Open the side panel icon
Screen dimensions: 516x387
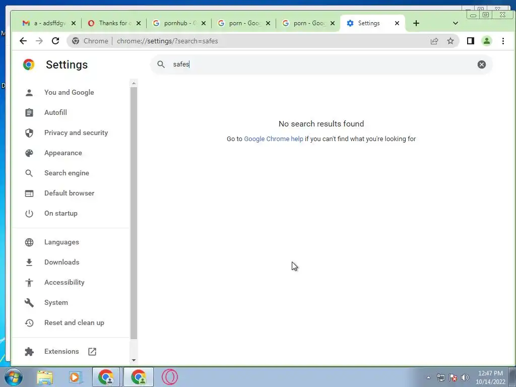[471, 41]
